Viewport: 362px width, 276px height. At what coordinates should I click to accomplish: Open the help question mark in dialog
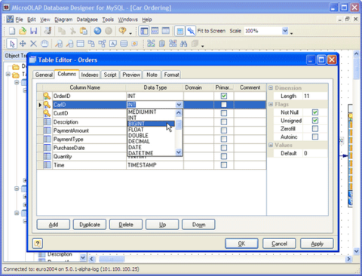click(38, 244)
